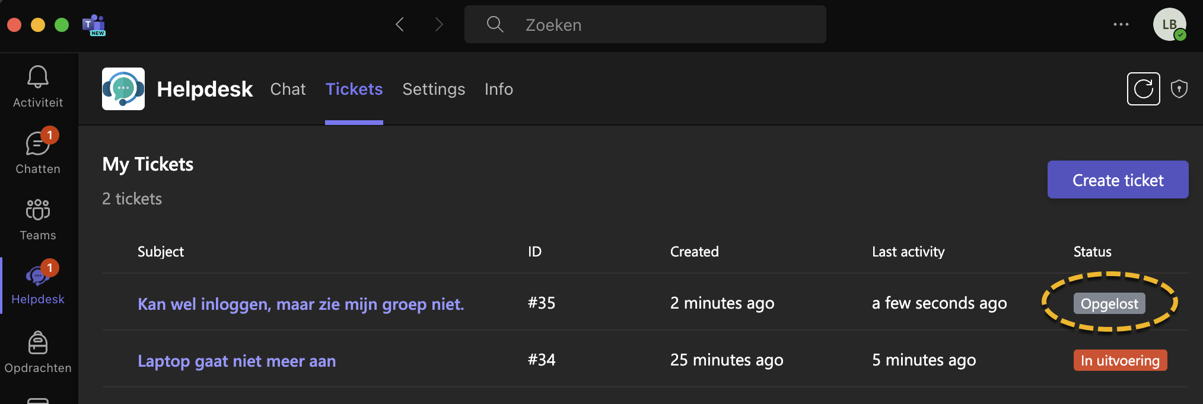1203x404 pixels.
Task: Click the Helpdesk app logo
Action: click(123, 89)
